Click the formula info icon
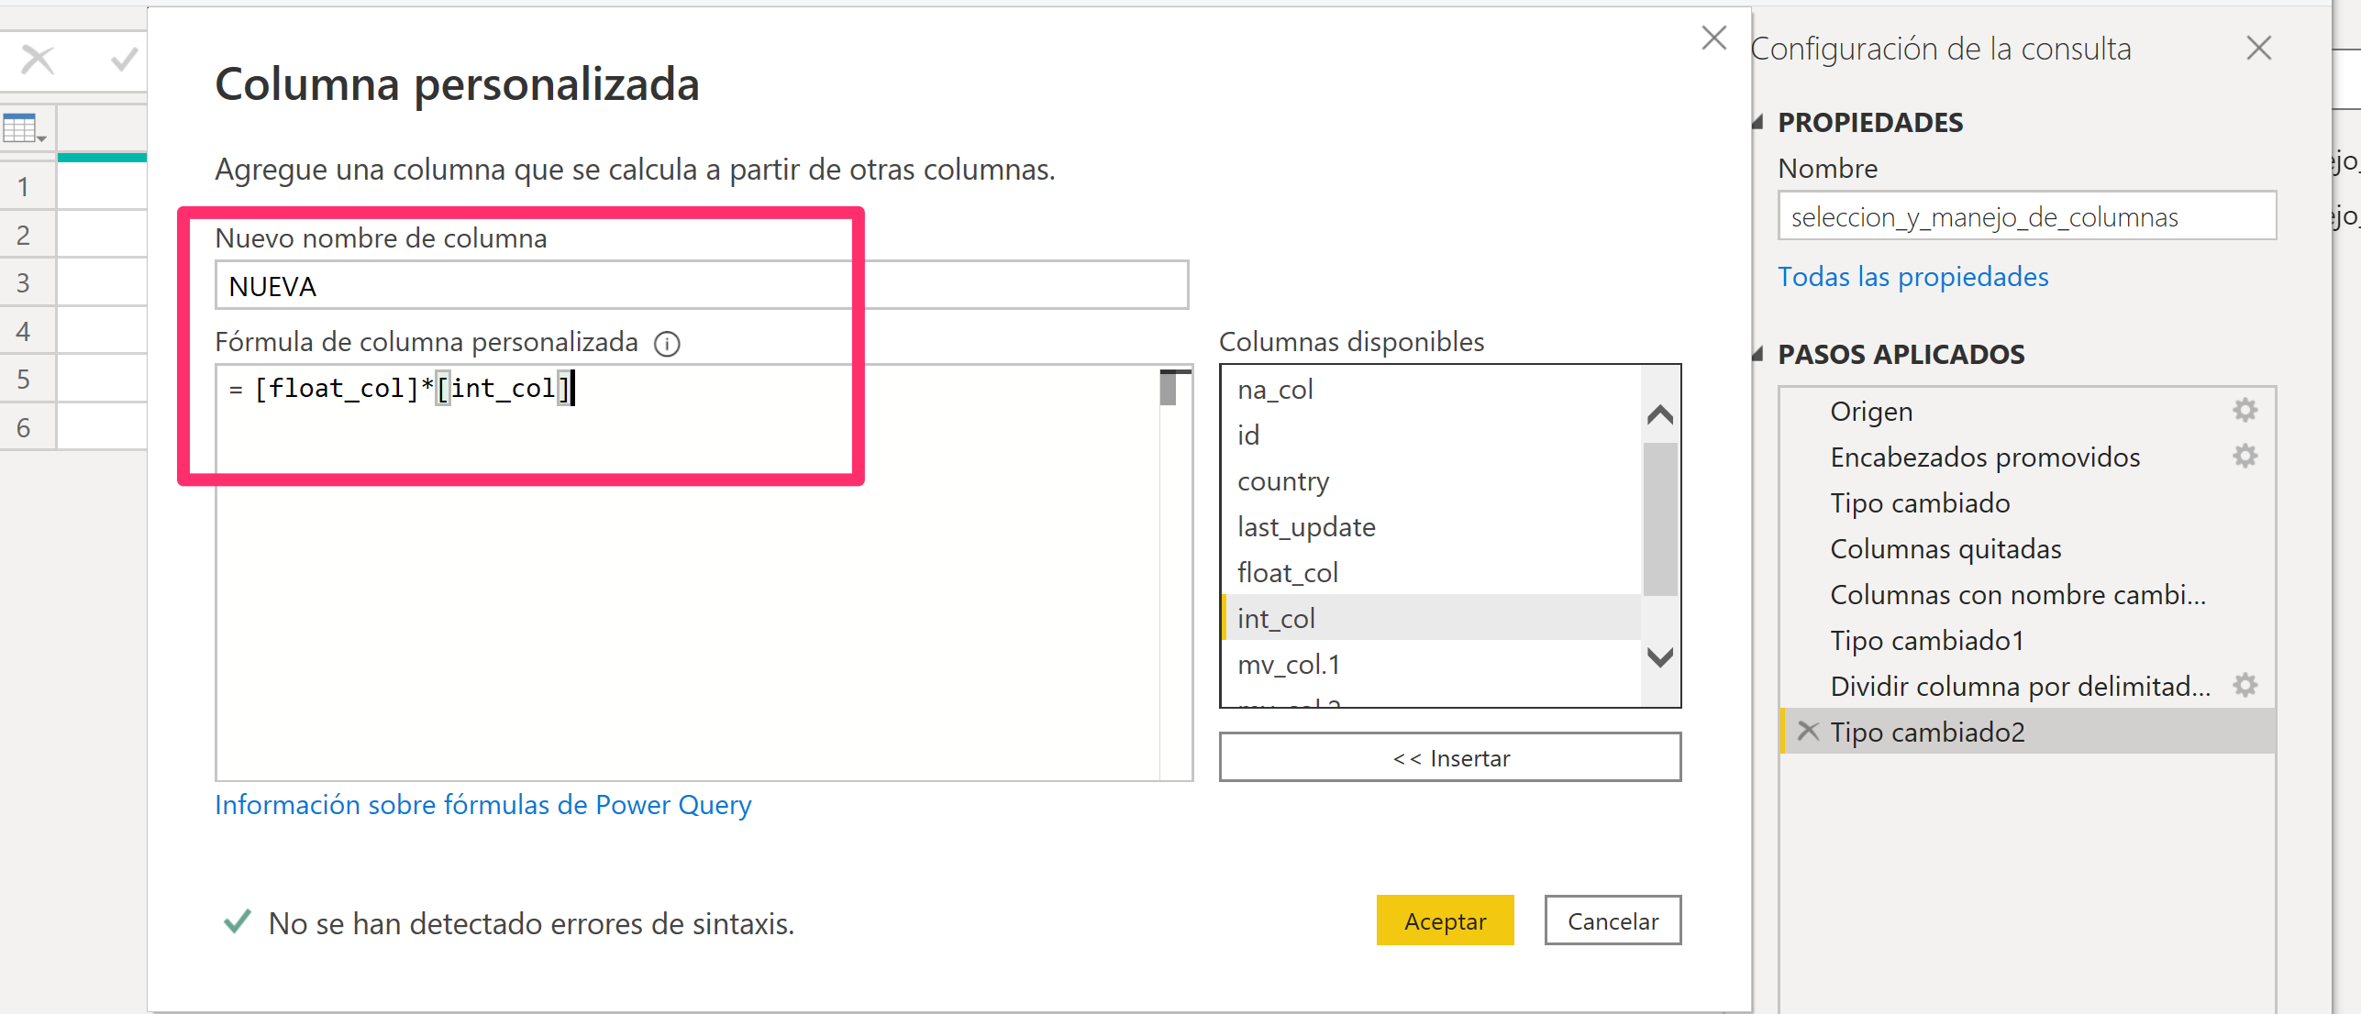 [x=667, y=344]
